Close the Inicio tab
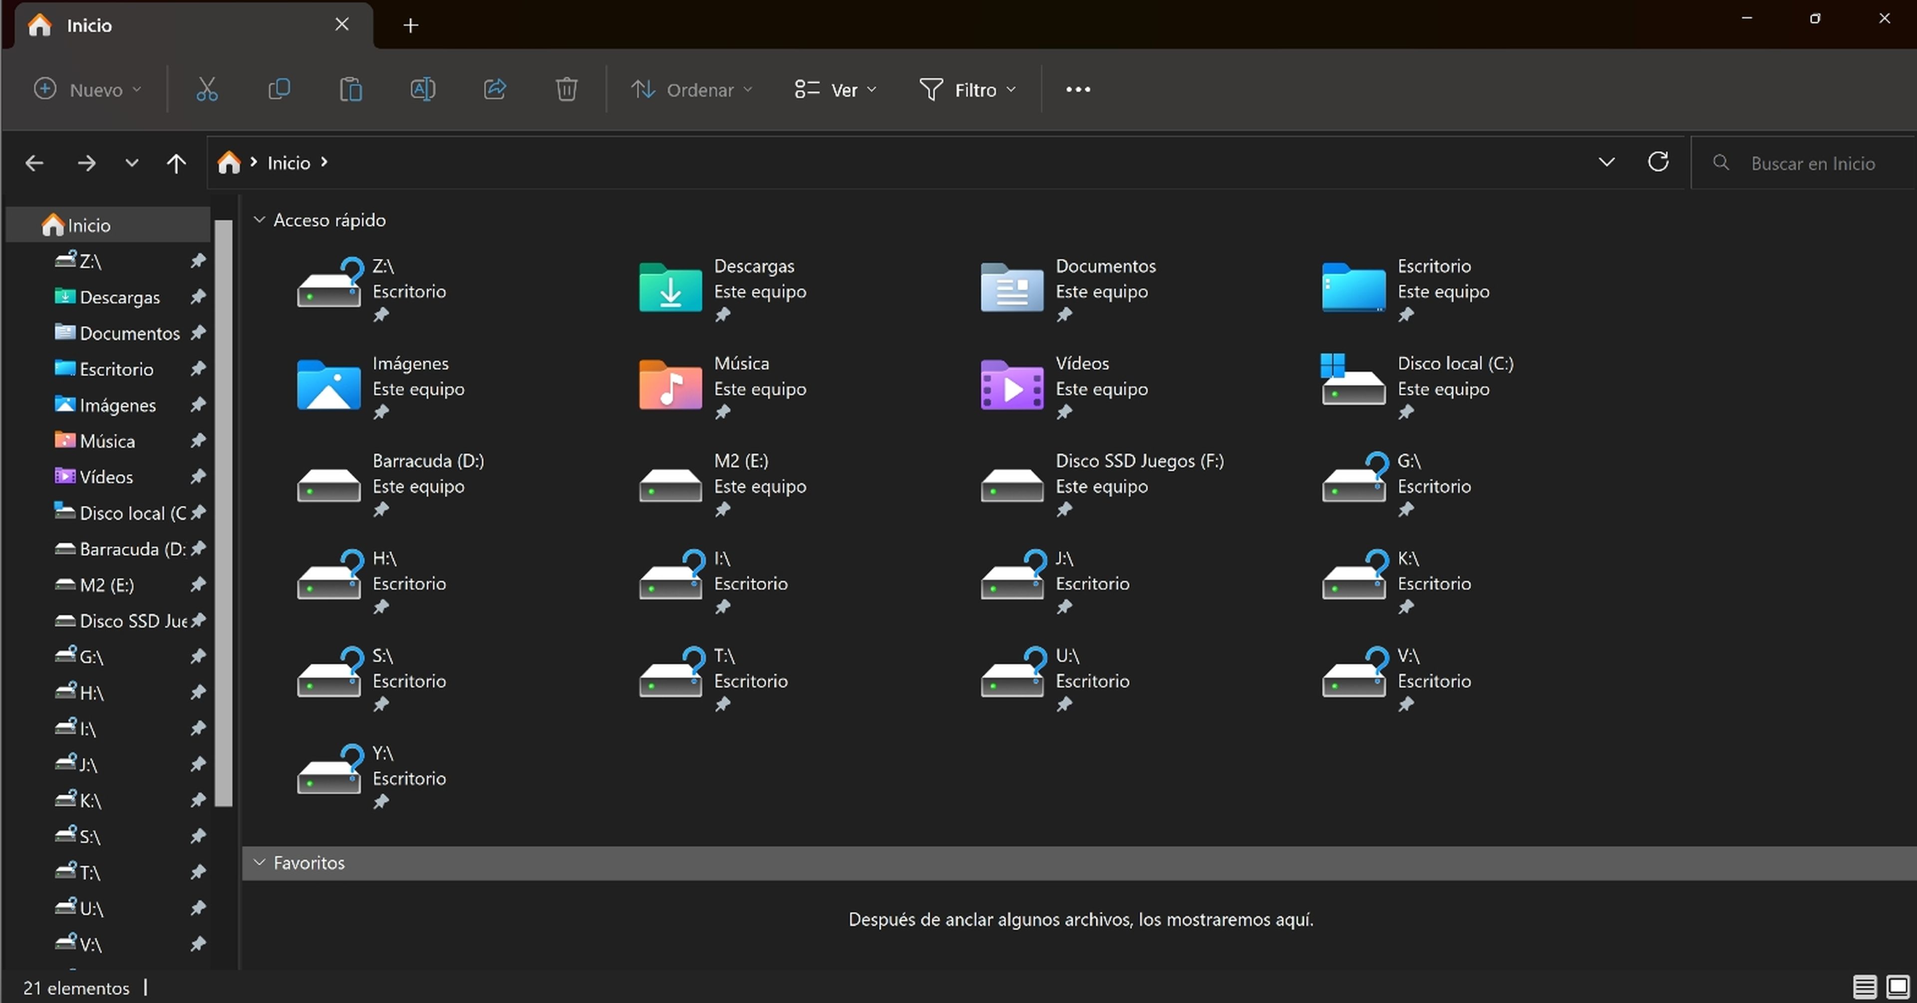 (341, 24)
